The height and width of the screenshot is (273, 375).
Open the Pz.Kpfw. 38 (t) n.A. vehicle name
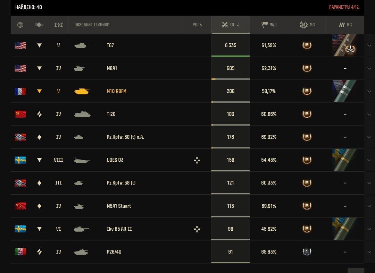[125, 137]
